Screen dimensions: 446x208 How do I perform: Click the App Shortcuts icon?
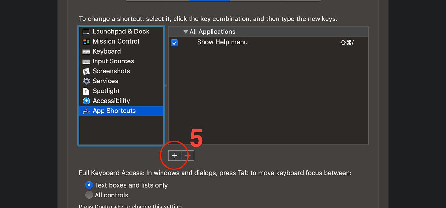(86, 111)
